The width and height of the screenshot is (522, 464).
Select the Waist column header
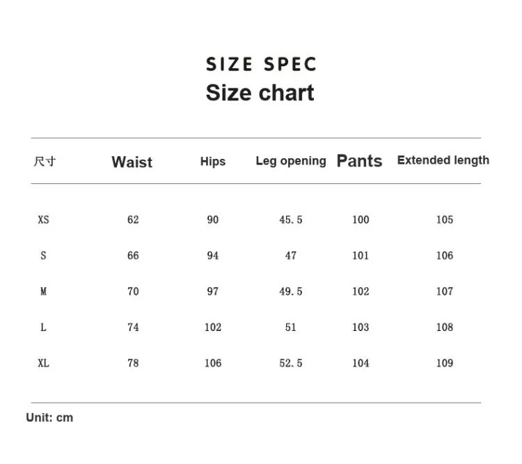(132, 162)
